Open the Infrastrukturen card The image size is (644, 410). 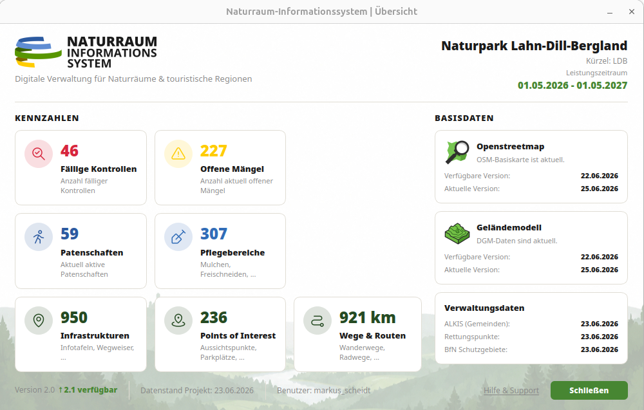80,335
